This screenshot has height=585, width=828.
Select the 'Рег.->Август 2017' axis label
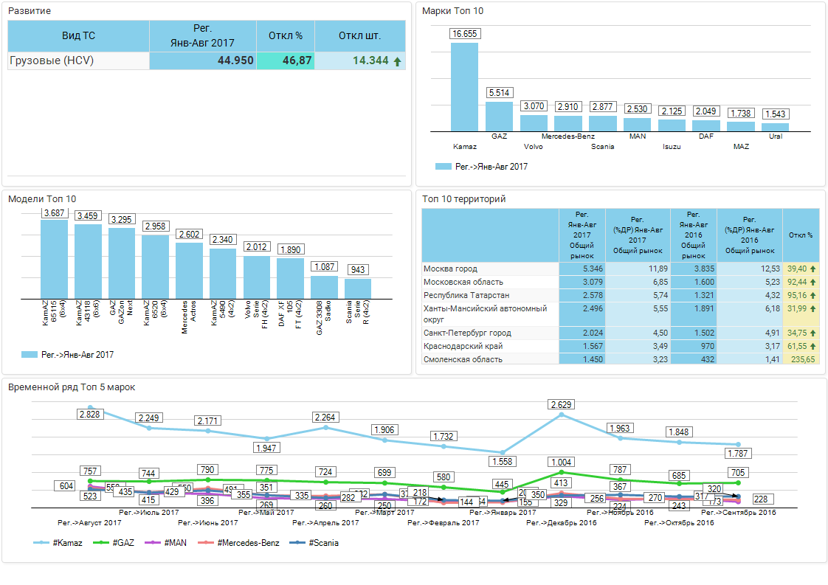[x=89, y=522]
